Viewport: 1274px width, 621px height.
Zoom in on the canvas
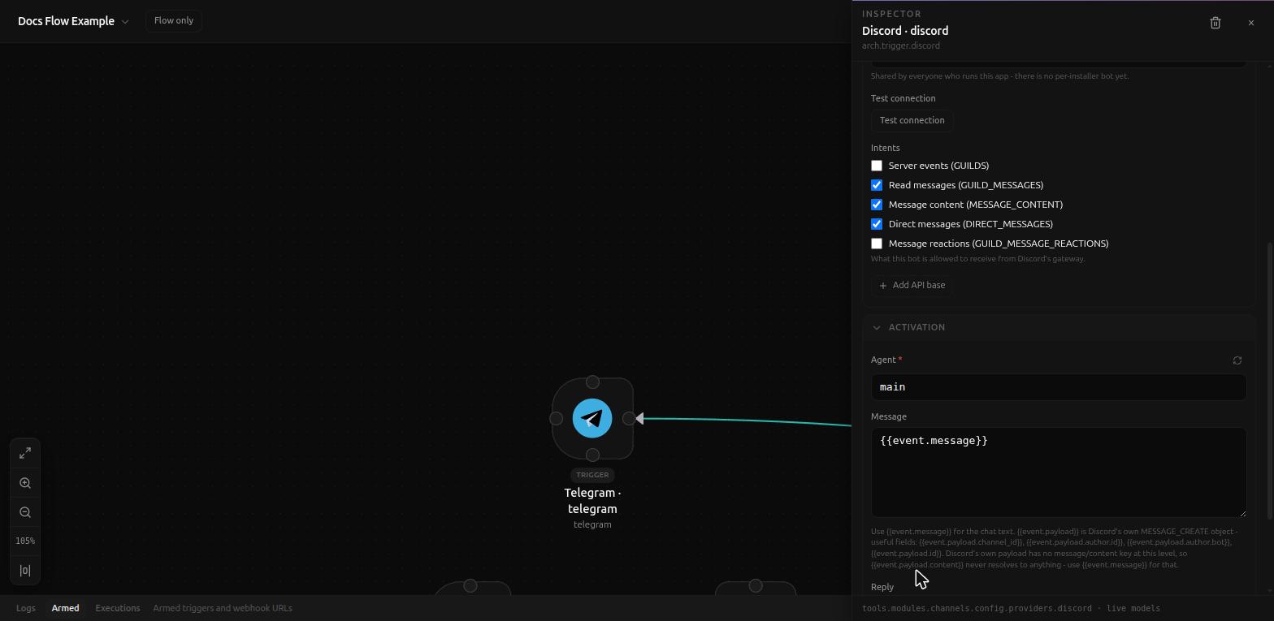(x=25, y=483)
